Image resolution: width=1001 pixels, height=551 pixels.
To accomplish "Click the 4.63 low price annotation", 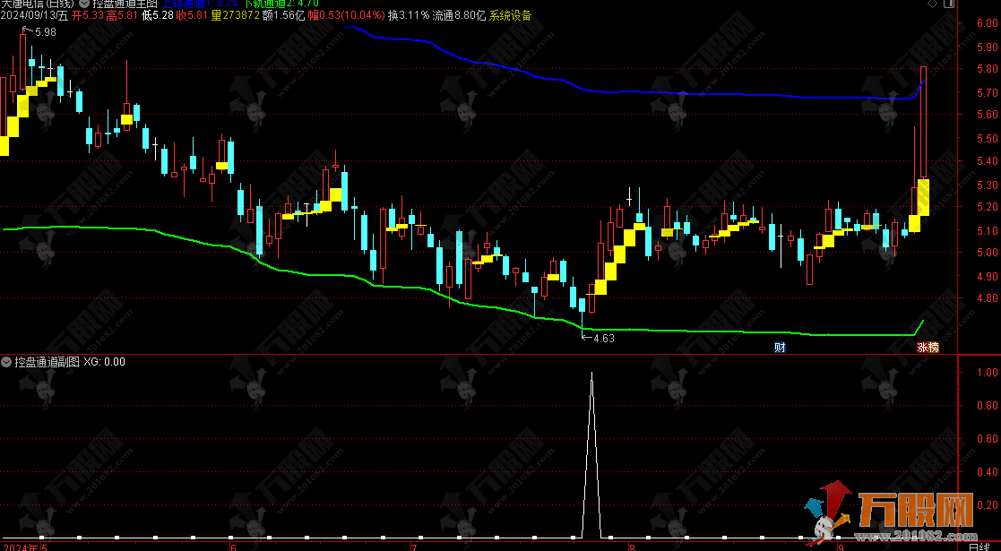I will 603,339.
